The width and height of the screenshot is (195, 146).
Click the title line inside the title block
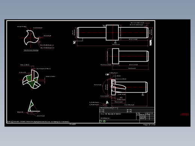(111, 114)
